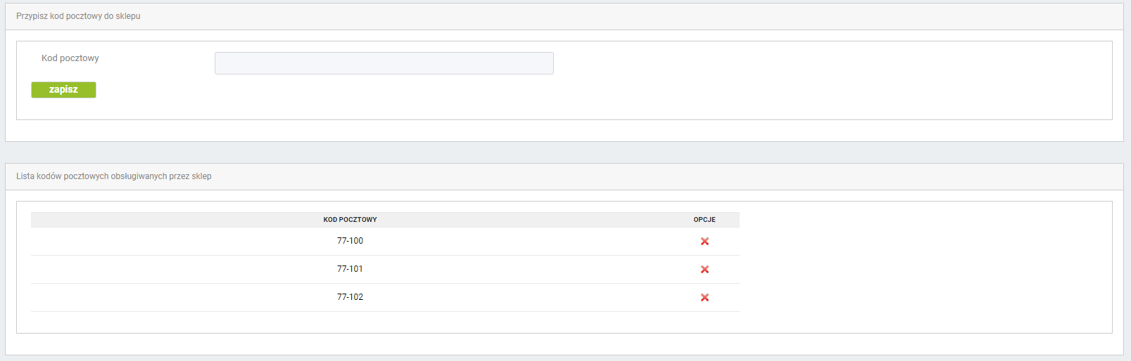Viewport: 1131px width, 361px height.
Task: Select the 77-100 postal code text
Action: click(x=350, y=241)
